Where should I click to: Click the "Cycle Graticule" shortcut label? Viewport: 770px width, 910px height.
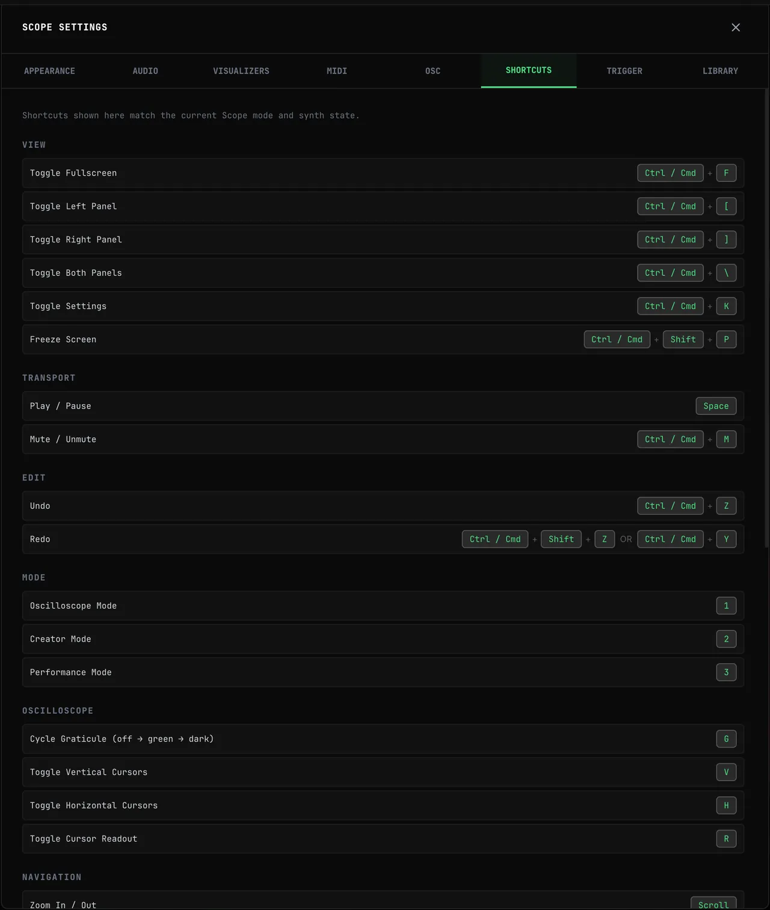pos(122,739)
